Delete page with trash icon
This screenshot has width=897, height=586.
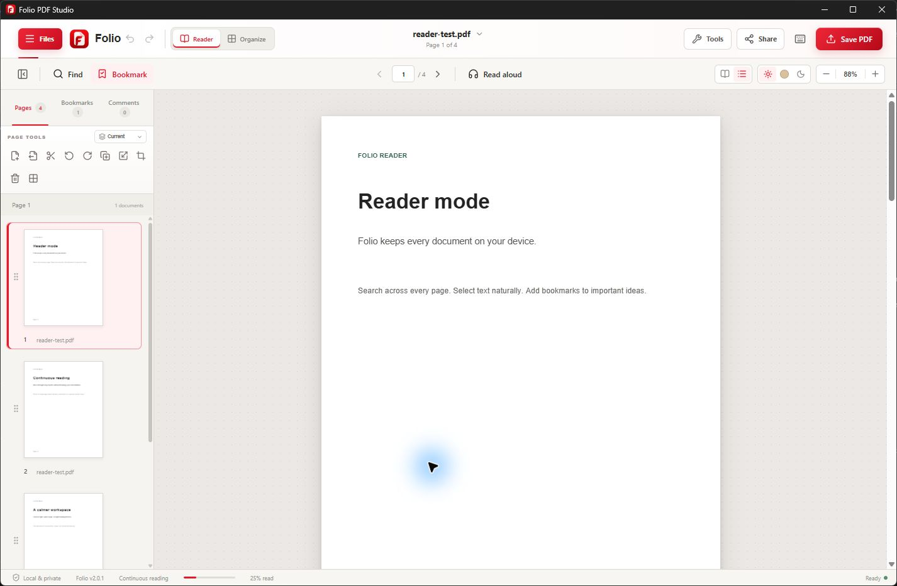(x=15, y=178)
